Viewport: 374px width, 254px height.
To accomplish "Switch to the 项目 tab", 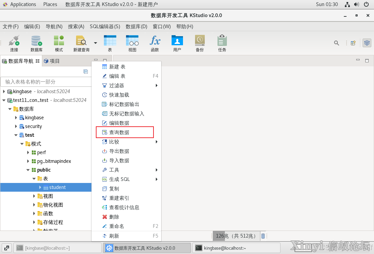I will click(x=52, y=61).
